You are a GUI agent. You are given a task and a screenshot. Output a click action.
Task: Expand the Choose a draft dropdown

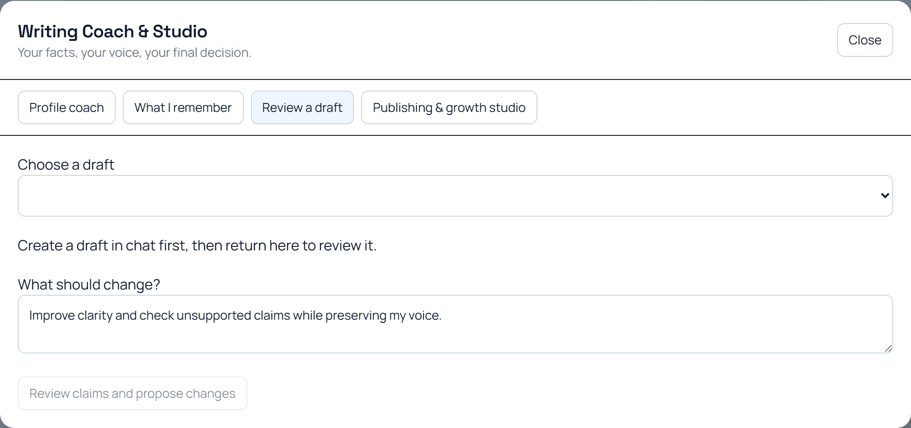point(455,196)
